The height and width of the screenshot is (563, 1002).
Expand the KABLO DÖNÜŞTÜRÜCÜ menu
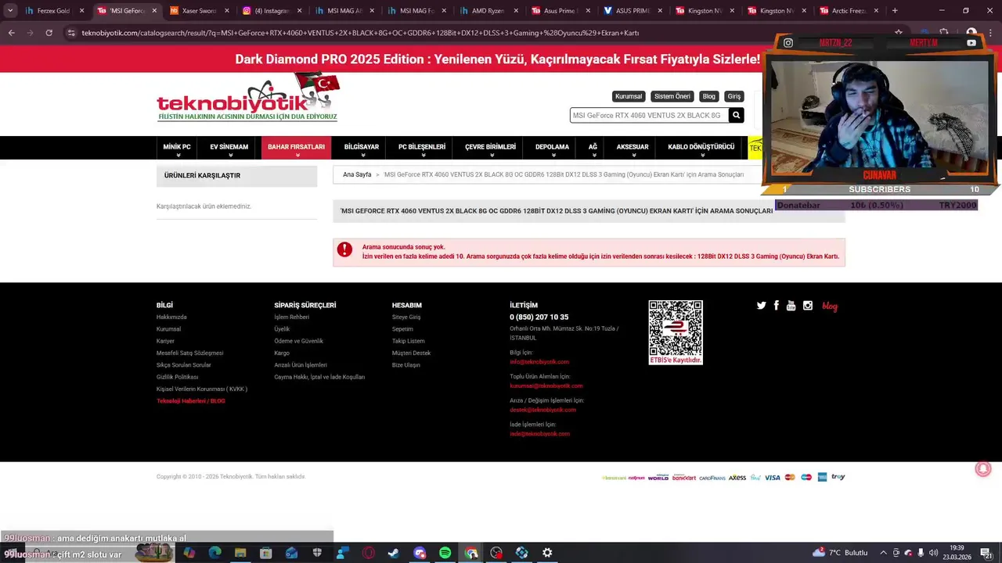(701, 147)
